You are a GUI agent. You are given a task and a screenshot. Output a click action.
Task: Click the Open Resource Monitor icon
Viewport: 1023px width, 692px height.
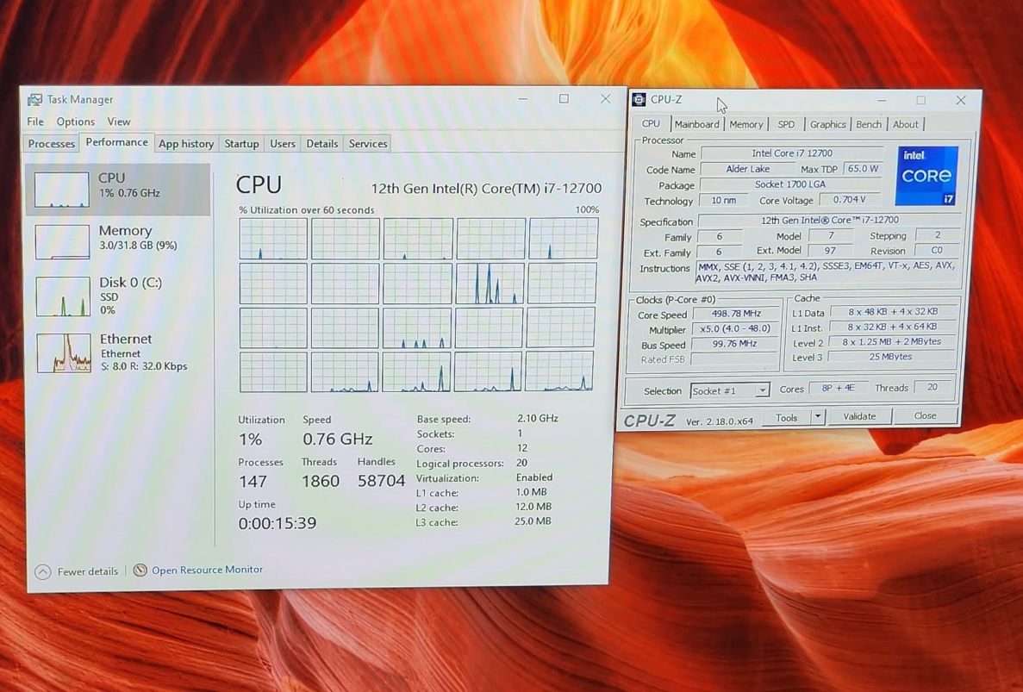(140, 570)
